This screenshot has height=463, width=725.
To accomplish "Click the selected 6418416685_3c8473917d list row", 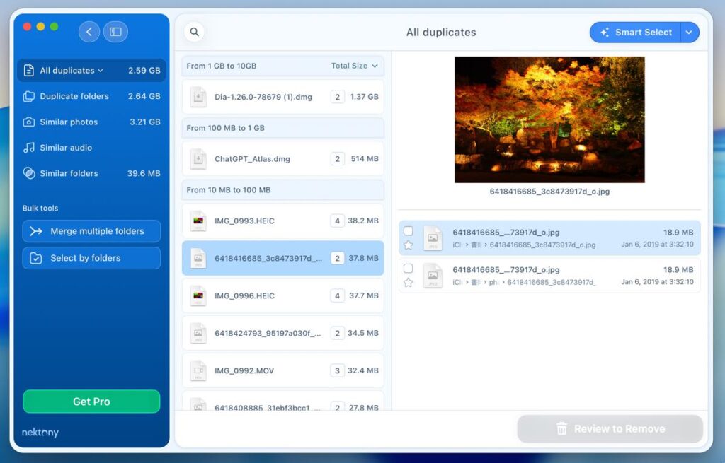I will pos(283,258).
